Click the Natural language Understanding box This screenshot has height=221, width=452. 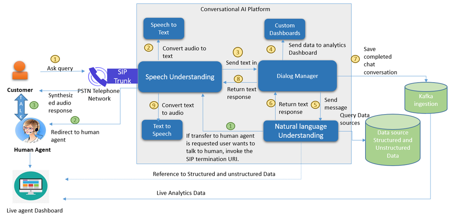pyautogui.click(x=301, y=130)
